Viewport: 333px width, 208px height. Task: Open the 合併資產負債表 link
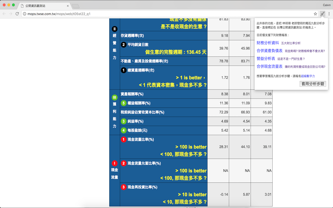(x=270, y=51)
